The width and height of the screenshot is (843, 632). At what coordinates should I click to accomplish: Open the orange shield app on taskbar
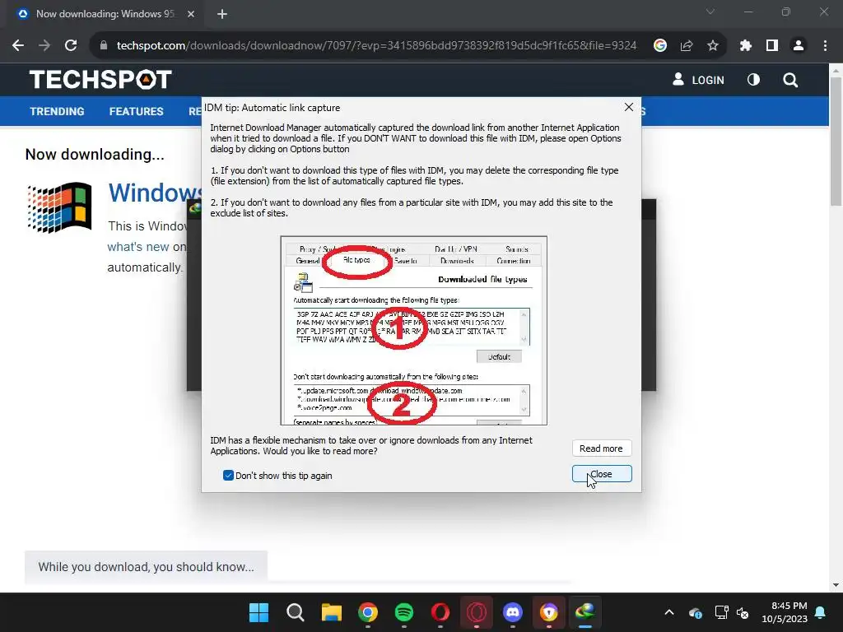tap(549, 612)
